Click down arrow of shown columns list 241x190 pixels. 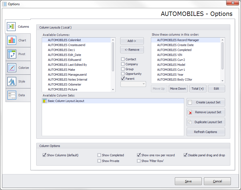(x=222, y=81)
